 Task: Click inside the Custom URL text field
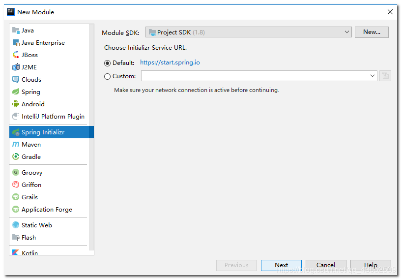pos(255,76)
